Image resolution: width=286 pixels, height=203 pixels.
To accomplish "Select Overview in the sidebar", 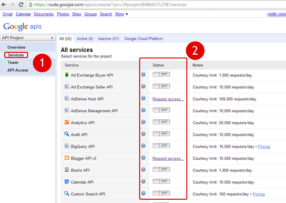I will pos(16,47).
